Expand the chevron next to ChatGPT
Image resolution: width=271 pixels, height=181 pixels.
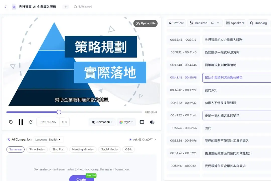point(155,140)
